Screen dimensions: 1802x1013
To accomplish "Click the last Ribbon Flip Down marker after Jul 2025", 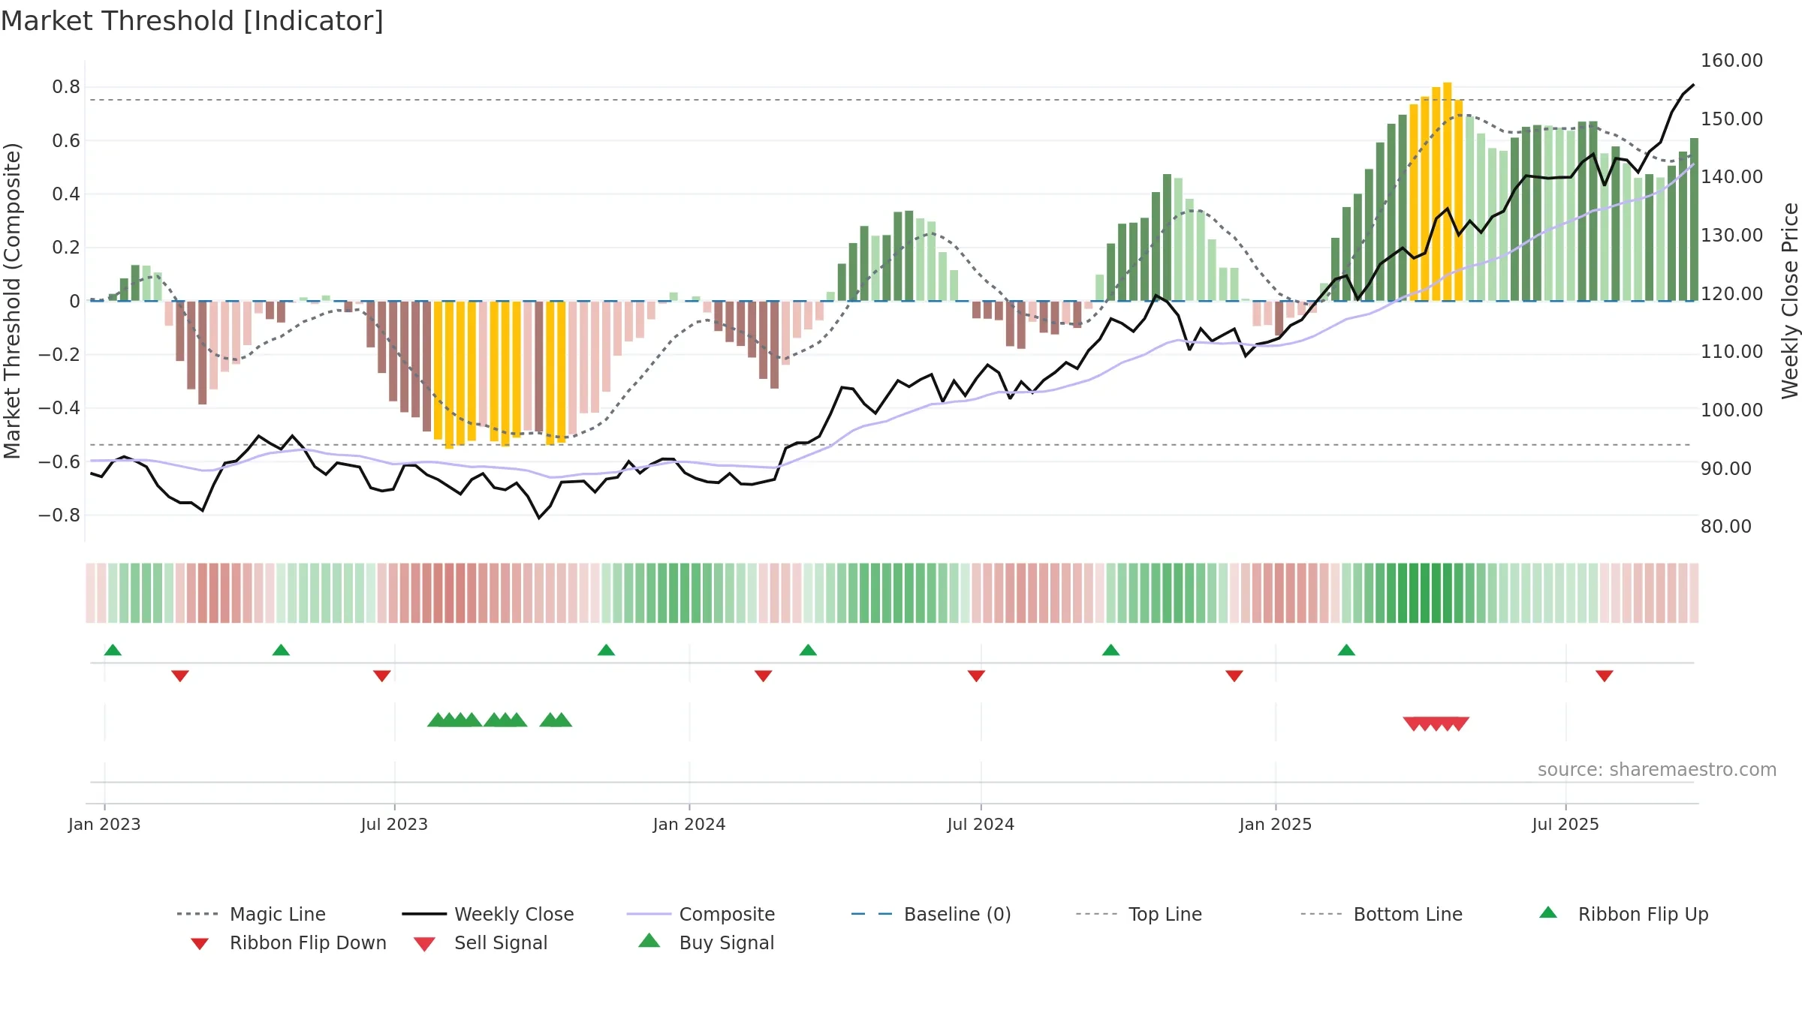I will [1605, 676].
